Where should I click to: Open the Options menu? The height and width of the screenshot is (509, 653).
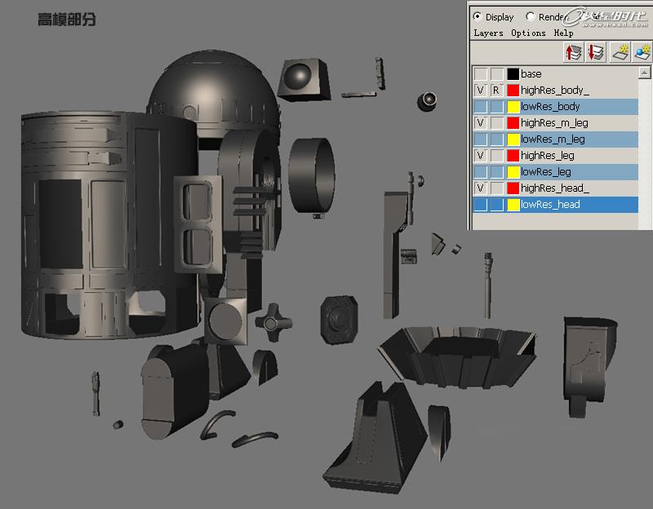pos(526,33)
